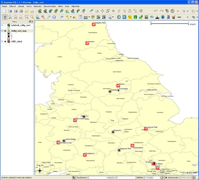Collapse the udalosti_valky_ruzi layer tree node
The height and width of the screenshot is (180, 199).
point(2,25)
